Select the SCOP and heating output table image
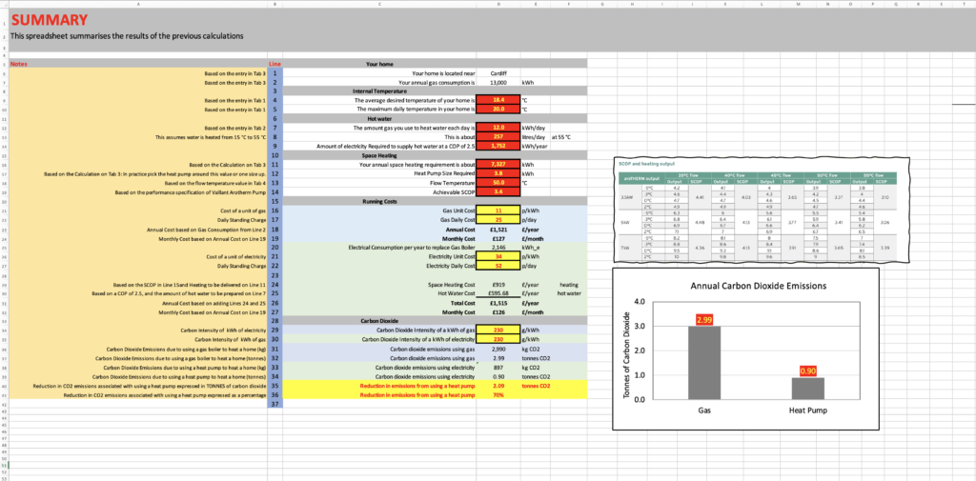This screenshot has width=976, height=481. 761,209
